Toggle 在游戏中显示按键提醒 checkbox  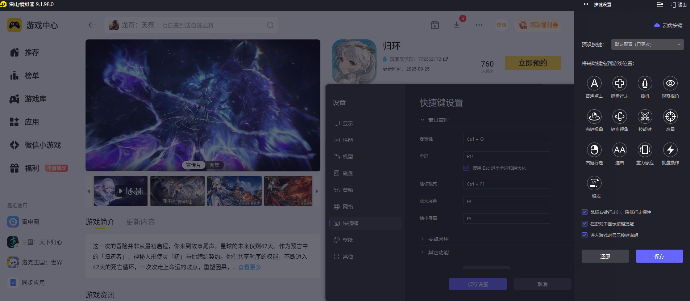[x=585, y=224]
